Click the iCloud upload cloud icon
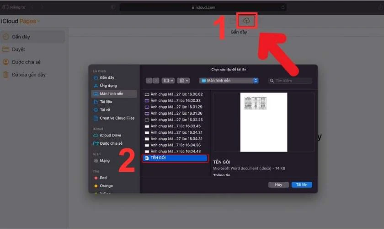The image size is (384, 229). click(x=246, y=21)
